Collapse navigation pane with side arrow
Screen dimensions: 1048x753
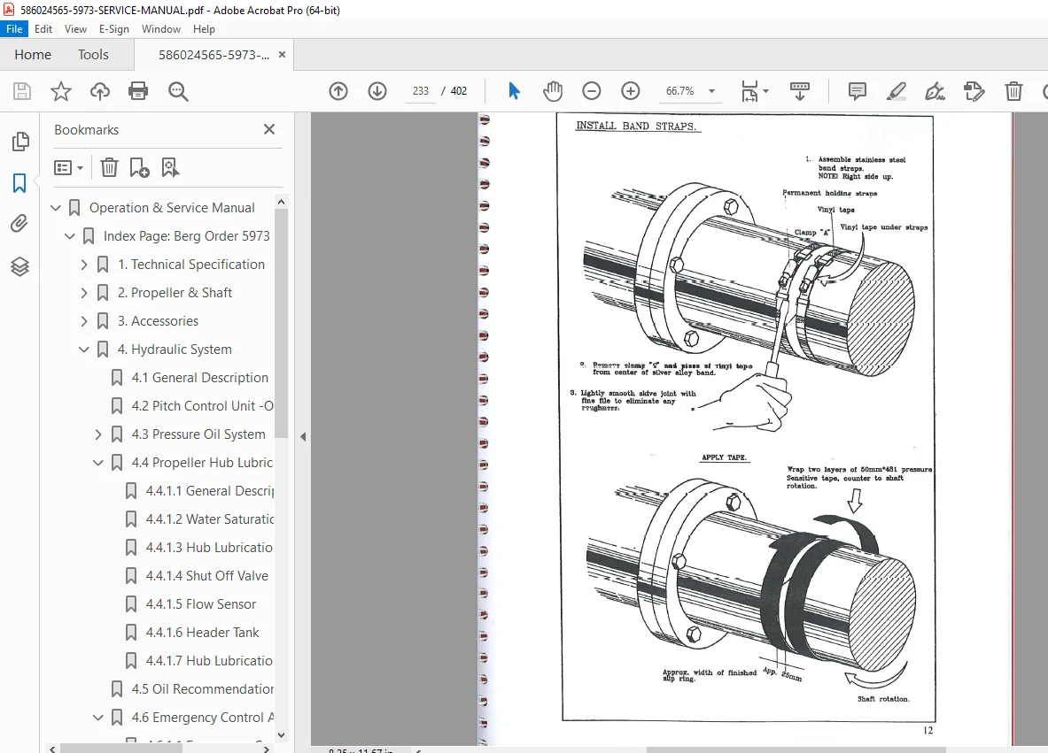pos(303,436)
